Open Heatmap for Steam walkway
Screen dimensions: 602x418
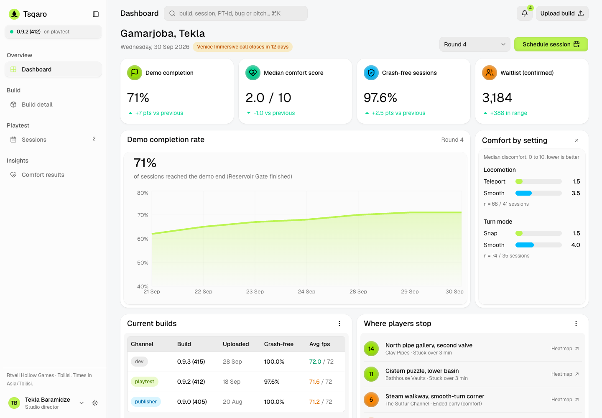tap(565, 400)
